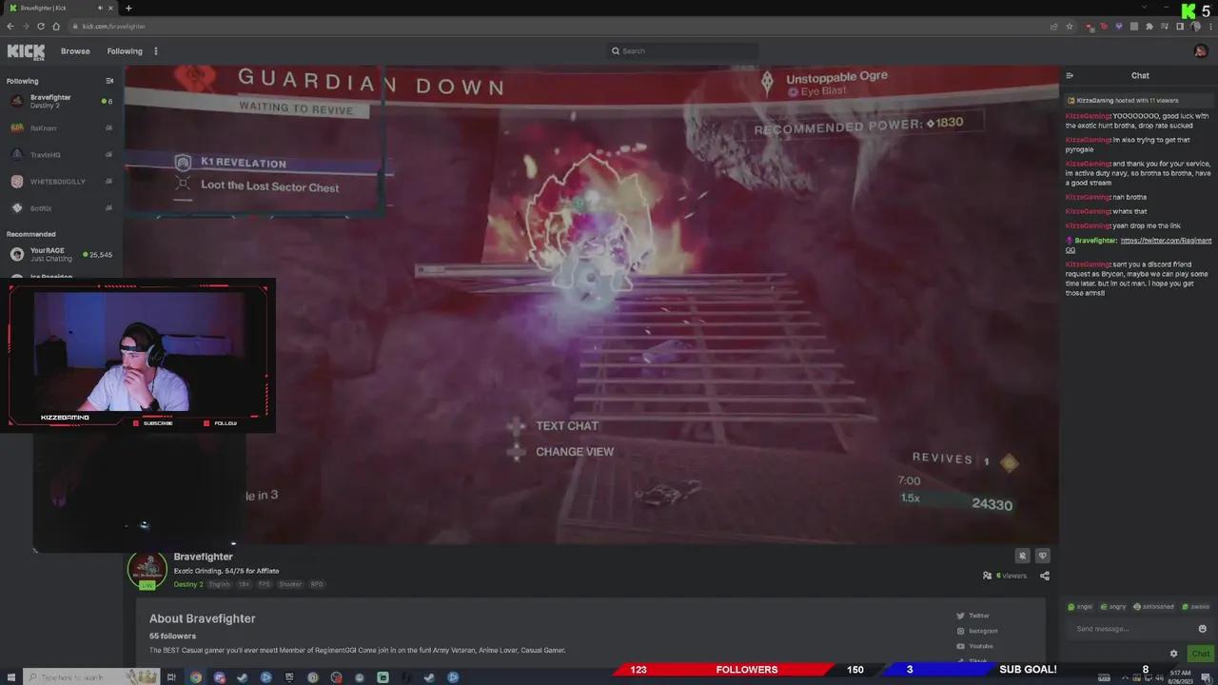The image size is (1218, 685).
Task: Toggle the notification bell for Bravefighter
Action: (1023, 556)
